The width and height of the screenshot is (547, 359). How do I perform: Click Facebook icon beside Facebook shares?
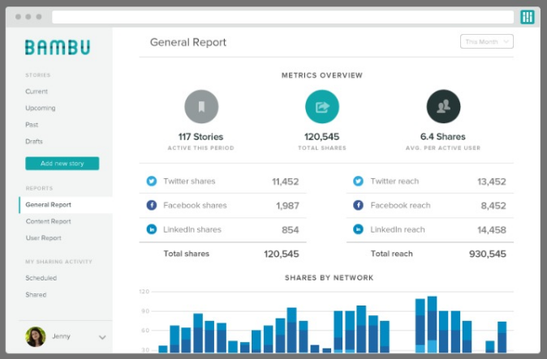click(151, 206)
